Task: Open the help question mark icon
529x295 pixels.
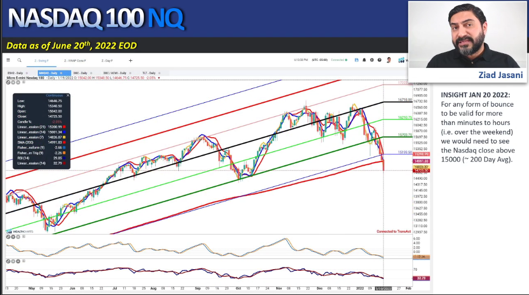Action: (x=380, y=60)
